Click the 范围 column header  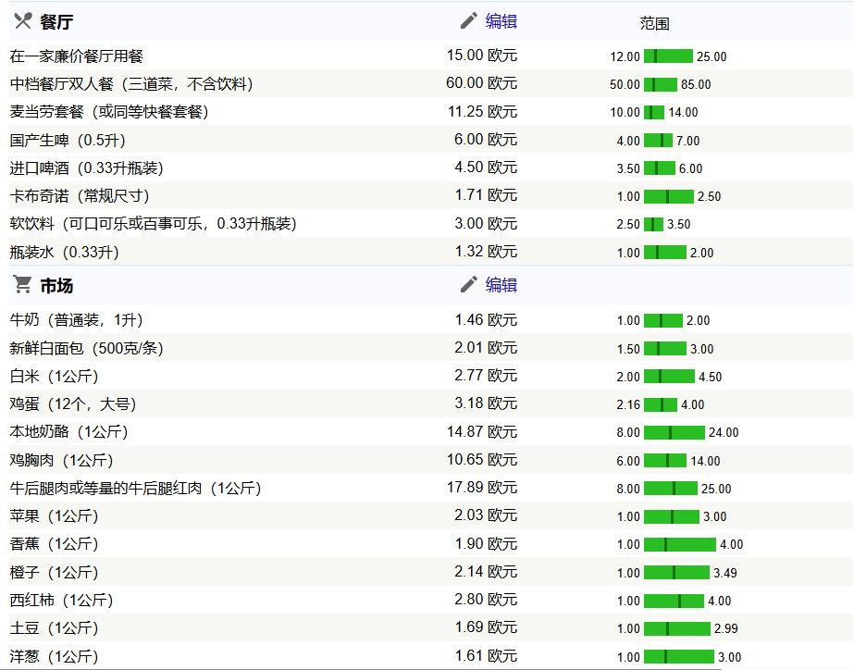point(654,24)
